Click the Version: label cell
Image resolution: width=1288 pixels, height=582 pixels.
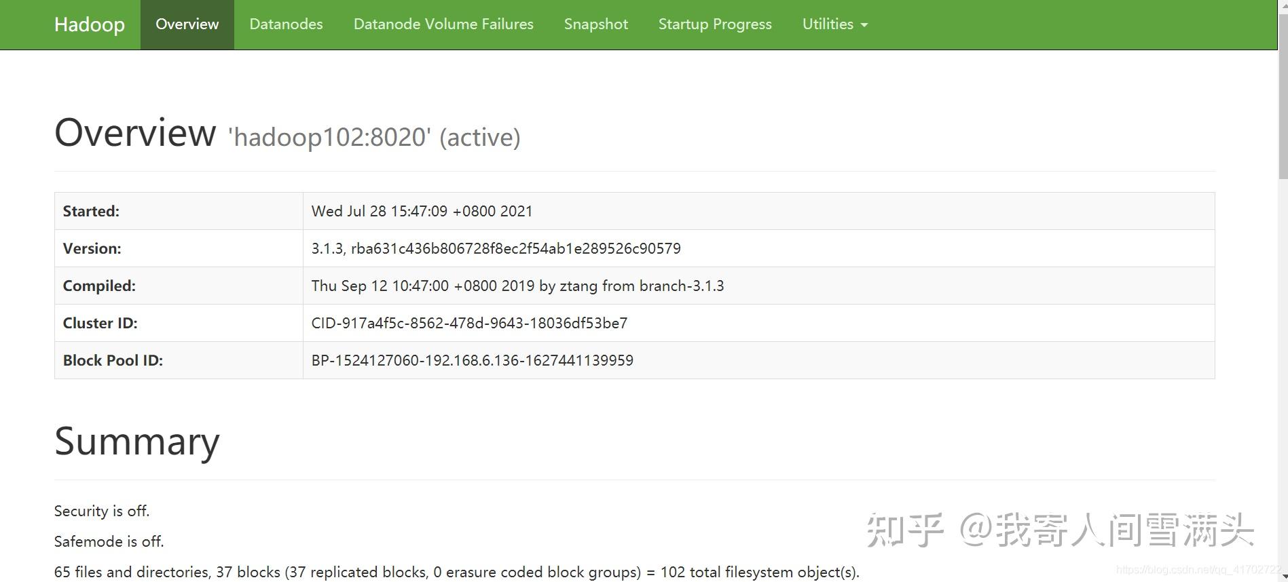pos(179,248)
